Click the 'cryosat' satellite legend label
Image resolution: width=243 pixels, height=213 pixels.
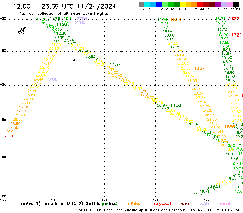point(163,204)
